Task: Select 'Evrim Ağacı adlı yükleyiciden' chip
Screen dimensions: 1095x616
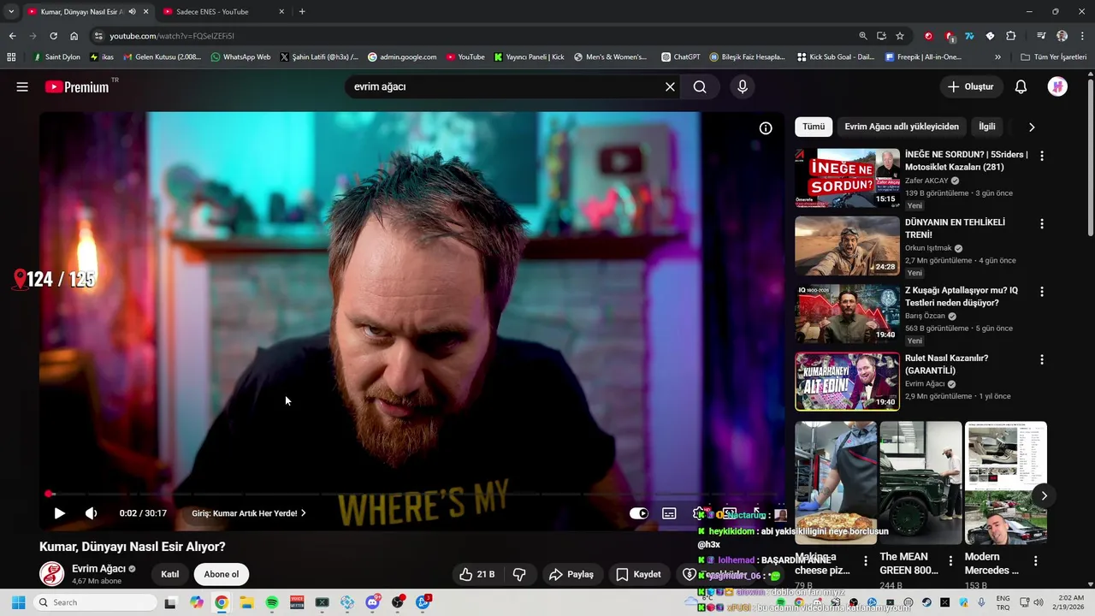Action: (x=902, y=127)
